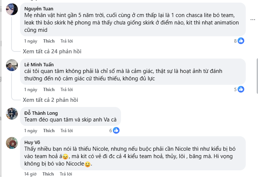Screen dimensions: 258x177
Task: Expand "Xem tất cả 24 phản hồi" replies
Action: point(52,51)
